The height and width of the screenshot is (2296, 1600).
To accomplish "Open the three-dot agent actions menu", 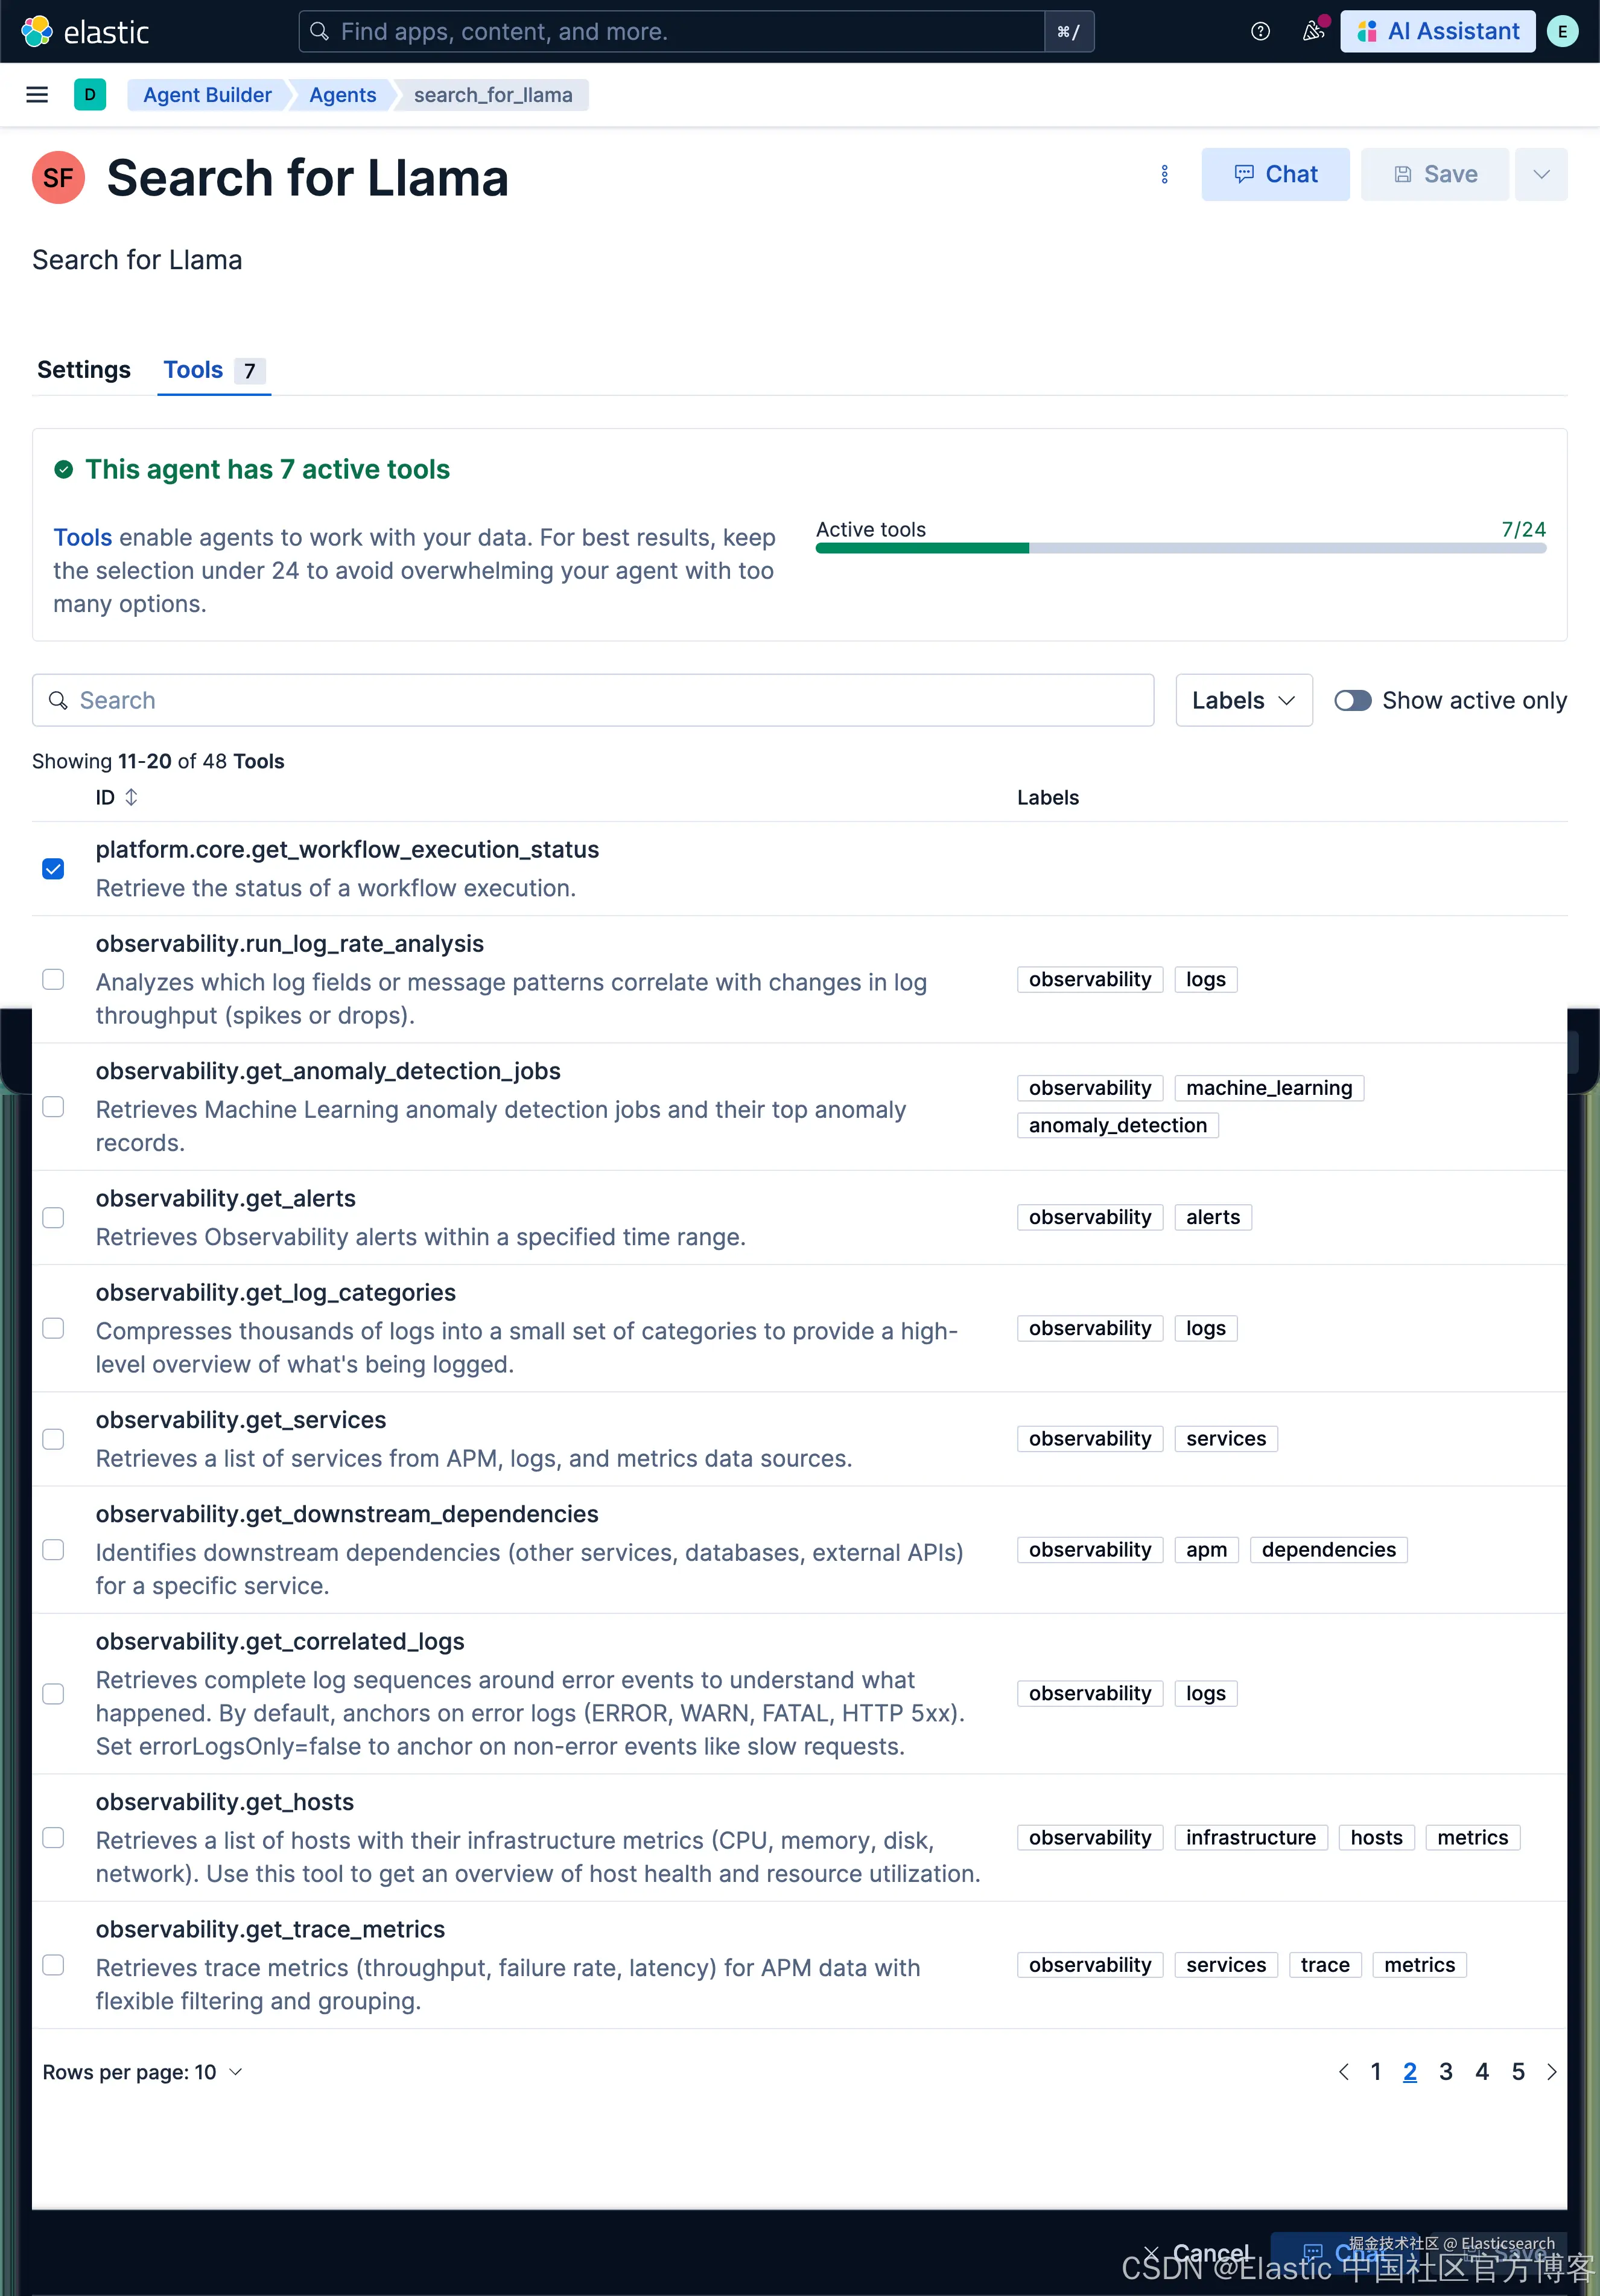I will (x=1164, y=175).
